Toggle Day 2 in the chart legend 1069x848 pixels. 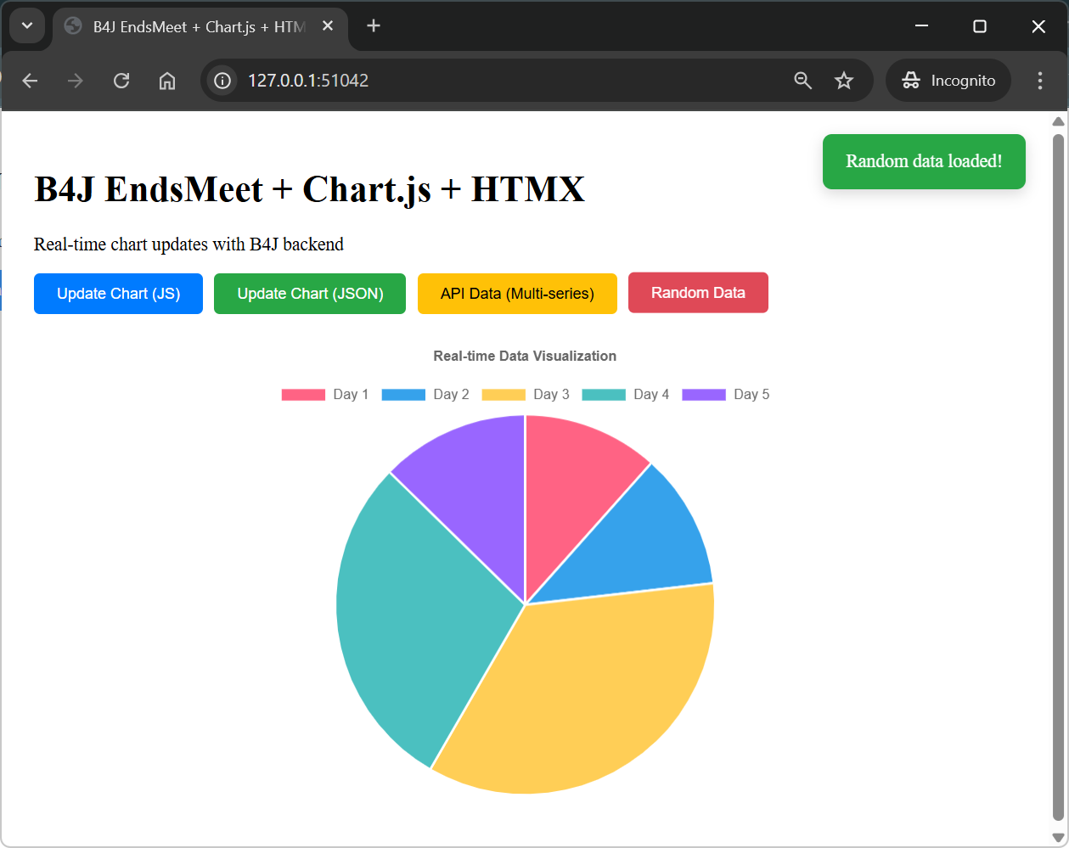(425, 395)
